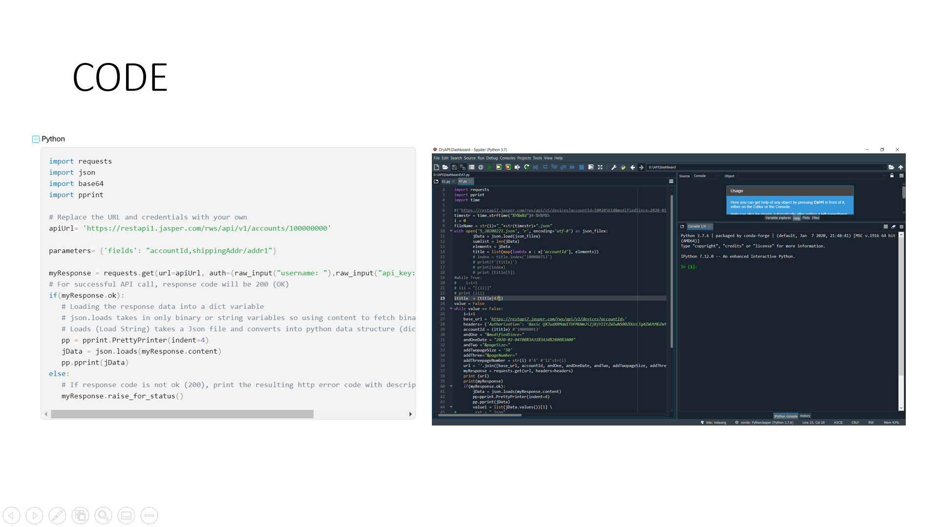Go to the next slide arrow button
Image resolution: width=938 pixels, height=527 pixels.
click(34, 515)
